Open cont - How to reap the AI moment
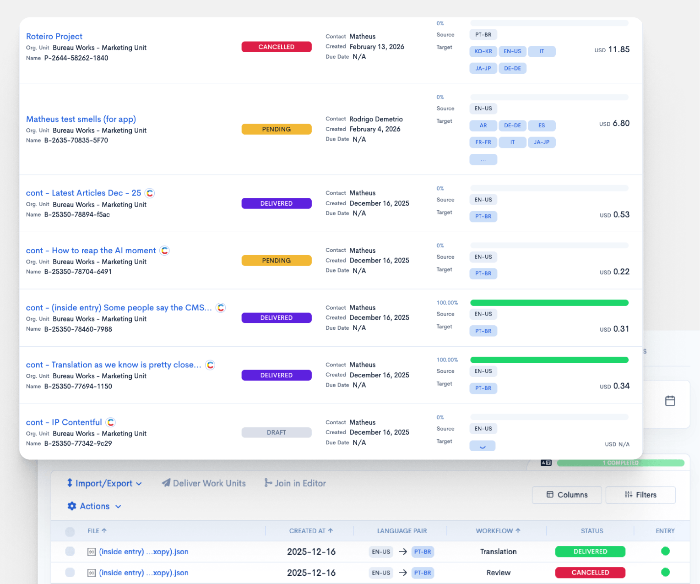The height and width of the screenshot is (584, 700). pyautogui.click(x=91, y=251)
